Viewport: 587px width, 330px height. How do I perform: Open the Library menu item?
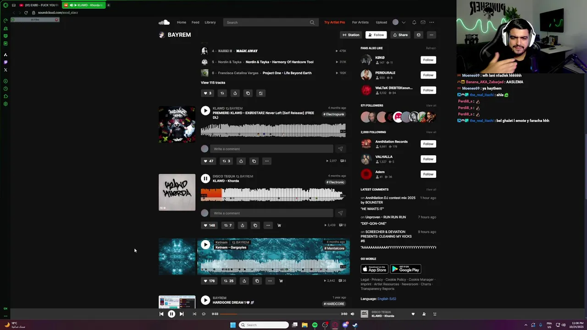(x=210, y=22)
